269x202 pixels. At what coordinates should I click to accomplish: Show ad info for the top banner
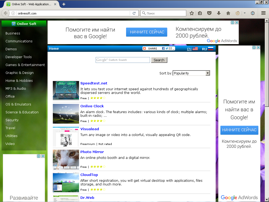click(x=232, y=23)
